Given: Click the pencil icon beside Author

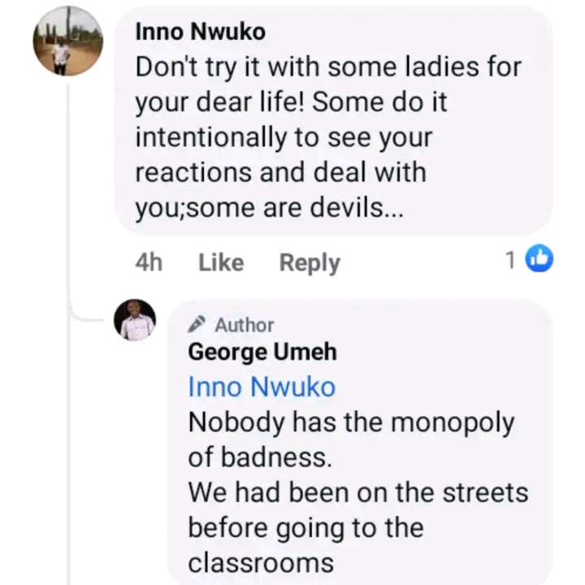Looking at the screenshot, I should click(x=197, y=325).
